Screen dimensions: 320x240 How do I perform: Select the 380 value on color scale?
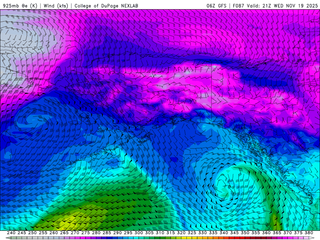click(309, 233)
